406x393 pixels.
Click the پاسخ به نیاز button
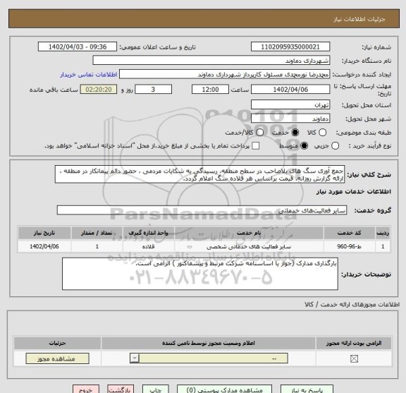click(x=307, y=389)
